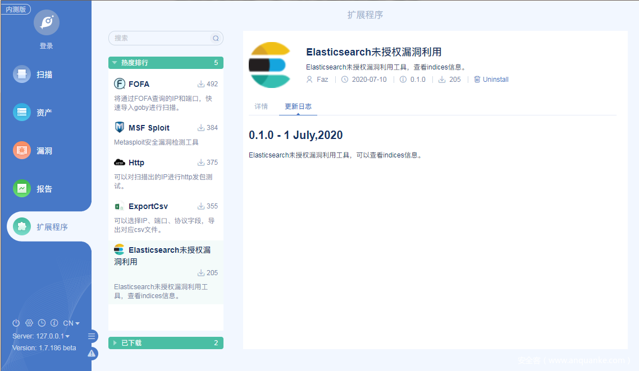Select the 更新日志 tab
Viewport: 639px width, 371px height.
[x=298, y=106]
